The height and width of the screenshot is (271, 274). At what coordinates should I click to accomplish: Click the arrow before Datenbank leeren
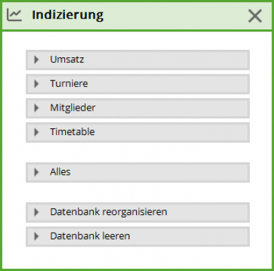tap(36, 236)
